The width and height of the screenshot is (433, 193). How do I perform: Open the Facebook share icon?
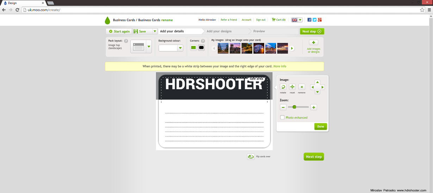coord(309,20)
